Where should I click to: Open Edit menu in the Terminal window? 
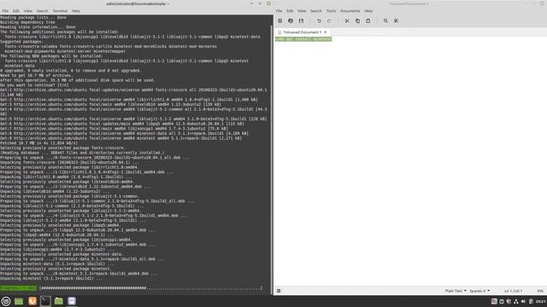[x=16, y=11]
